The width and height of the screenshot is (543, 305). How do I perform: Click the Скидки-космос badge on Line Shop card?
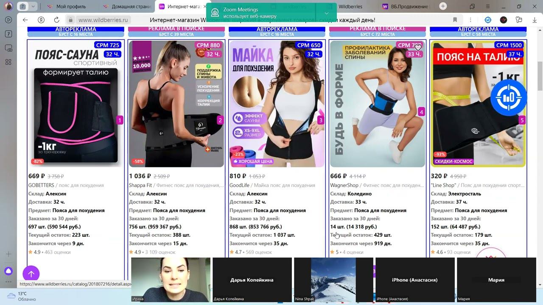point(453,161)
